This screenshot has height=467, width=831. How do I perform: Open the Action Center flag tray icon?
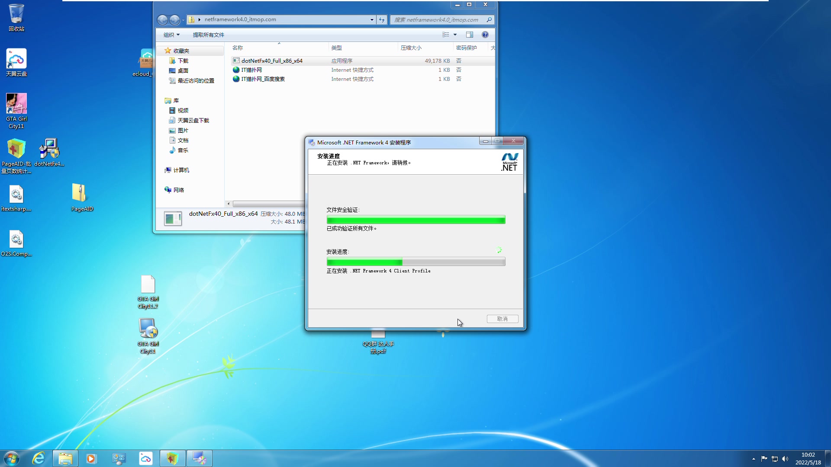pos(764,459)
